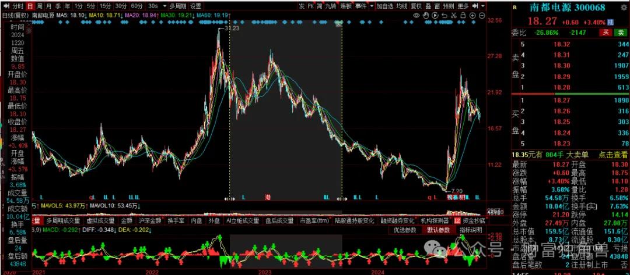This screenshot has width=630, height=275.
Task: Open the 指标说明 indicator description
Action: [471, 230]
